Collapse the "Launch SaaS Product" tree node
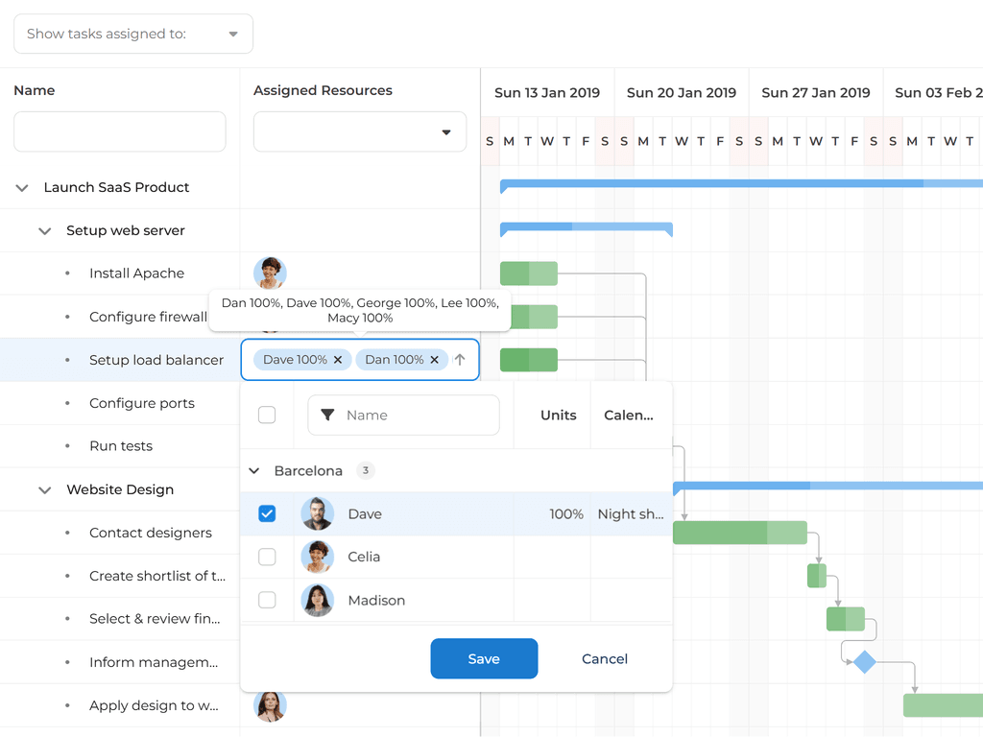983x737 pixels. tap(21, 187)
